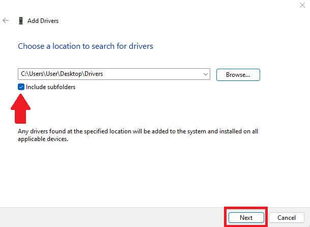Click the Add Drivers title text
Viewport: 310px width, 227px height.
click(x=43, y=21)
